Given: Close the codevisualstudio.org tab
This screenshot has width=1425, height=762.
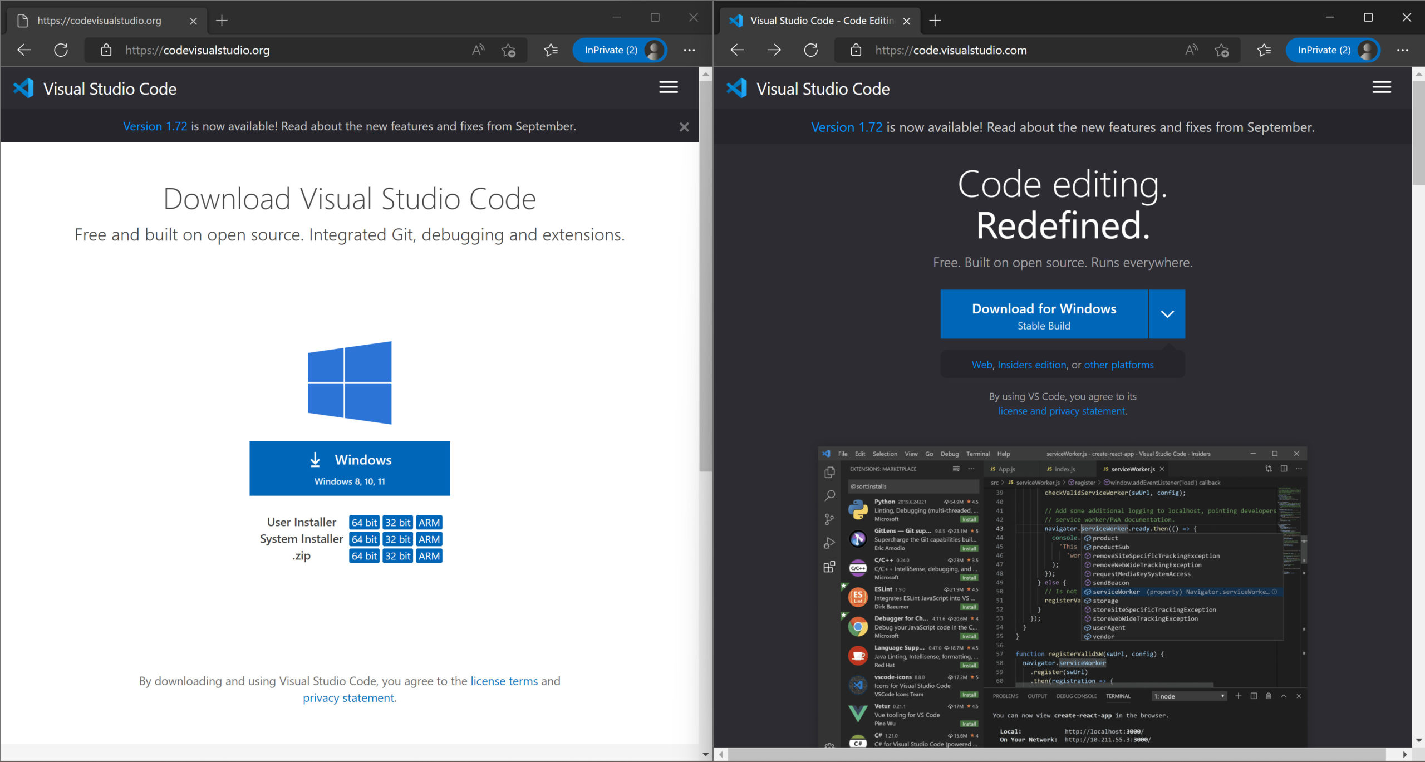Looking at the screenshot, I should pyautogui.click(x=193, y=21).
